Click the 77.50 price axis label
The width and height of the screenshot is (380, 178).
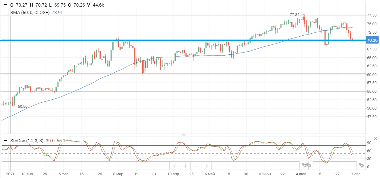click(x=372, y=15)
